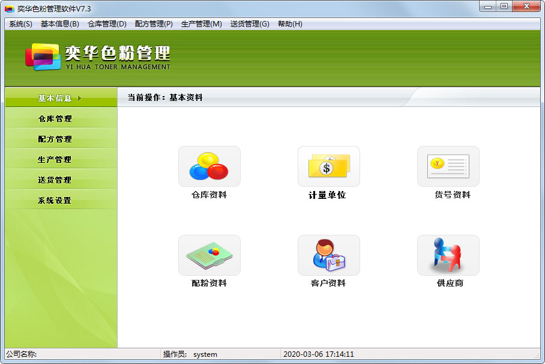Open the 客户资料 customer data icon
The width and height of the screenshot is (545, 364).
click(329, 255)
